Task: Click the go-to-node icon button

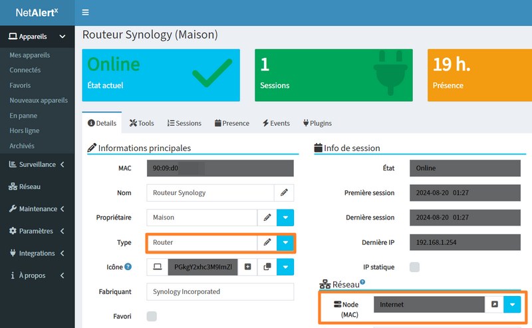Action: pos(494,305)
